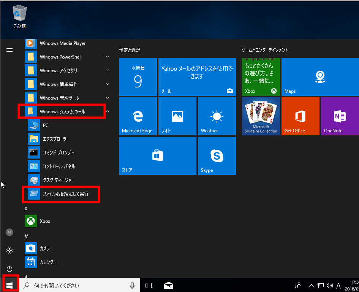Click the ゲームとエンターテインメント group title
Viewport: 359px width, 292px height.
(x=265, y=50)
